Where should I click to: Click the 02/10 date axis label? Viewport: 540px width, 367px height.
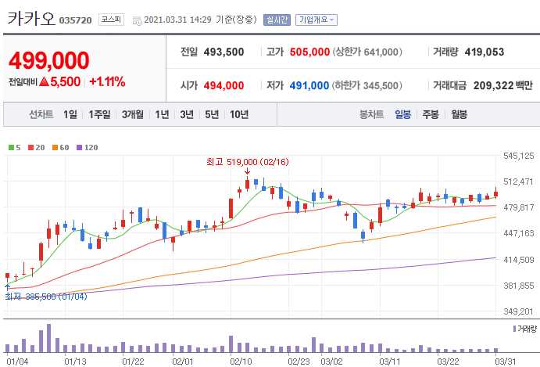point(241,362)
